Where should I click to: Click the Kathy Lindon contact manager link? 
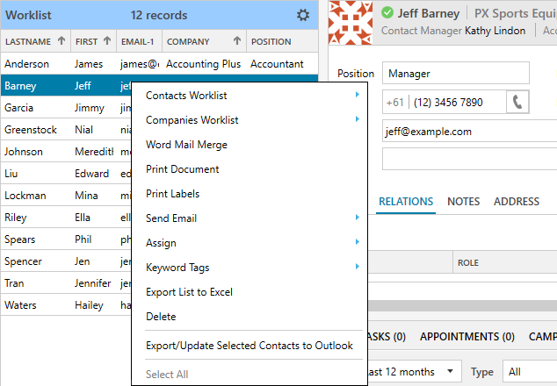pyautogui.click(x=500, y=31)
